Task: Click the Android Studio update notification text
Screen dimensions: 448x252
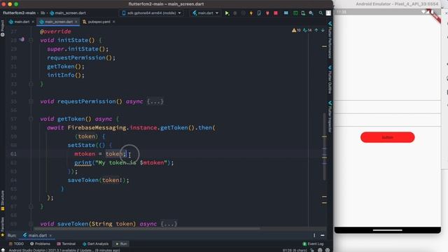Action: 64,250
